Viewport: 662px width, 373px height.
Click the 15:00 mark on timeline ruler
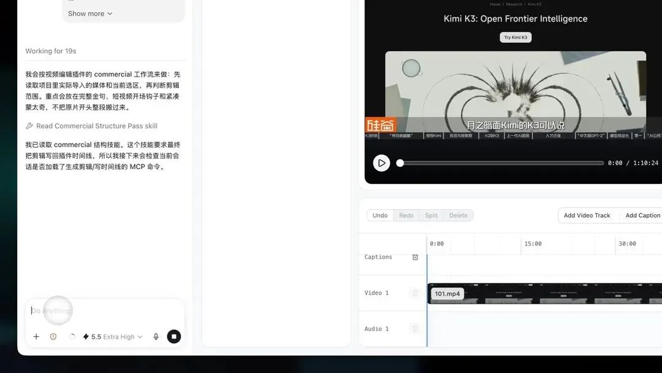click(x=533, y=244)
